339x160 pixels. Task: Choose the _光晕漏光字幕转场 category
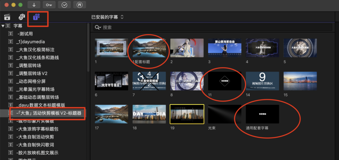click(x=35, y=89)
